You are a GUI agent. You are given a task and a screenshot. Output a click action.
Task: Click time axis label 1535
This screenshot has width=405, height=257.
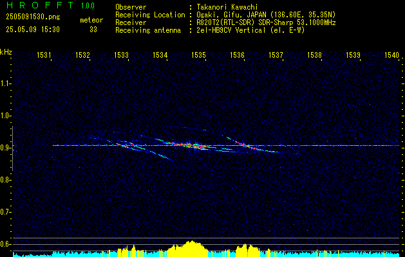tap(198, 55)
